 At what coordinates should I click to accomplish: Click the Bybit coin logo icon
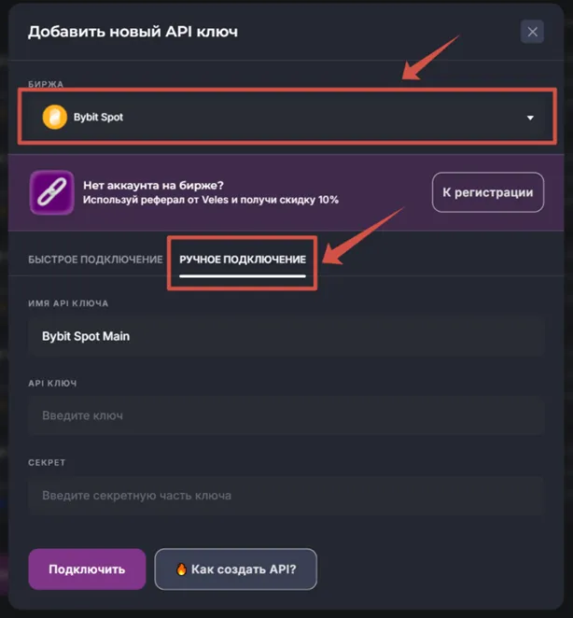click(54, 118)
